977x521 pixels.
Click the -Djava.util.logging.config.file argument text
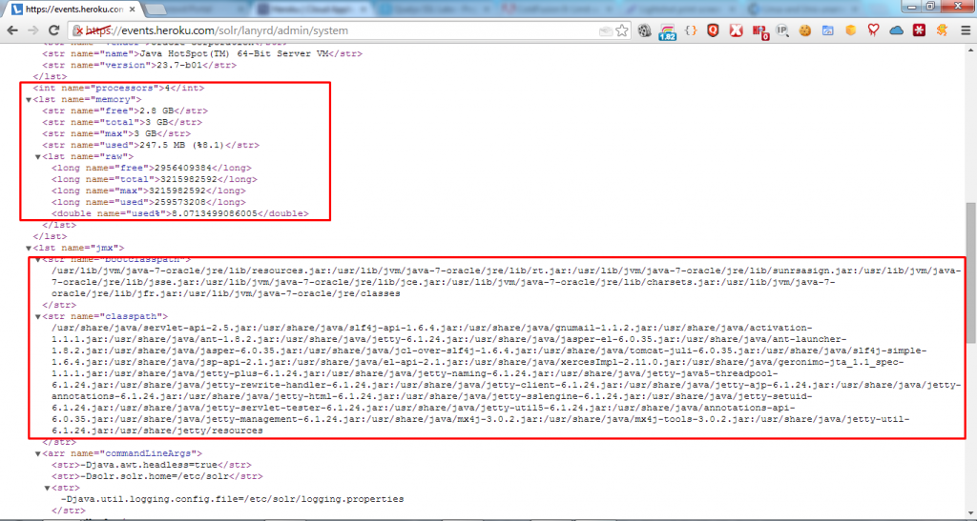233,499
